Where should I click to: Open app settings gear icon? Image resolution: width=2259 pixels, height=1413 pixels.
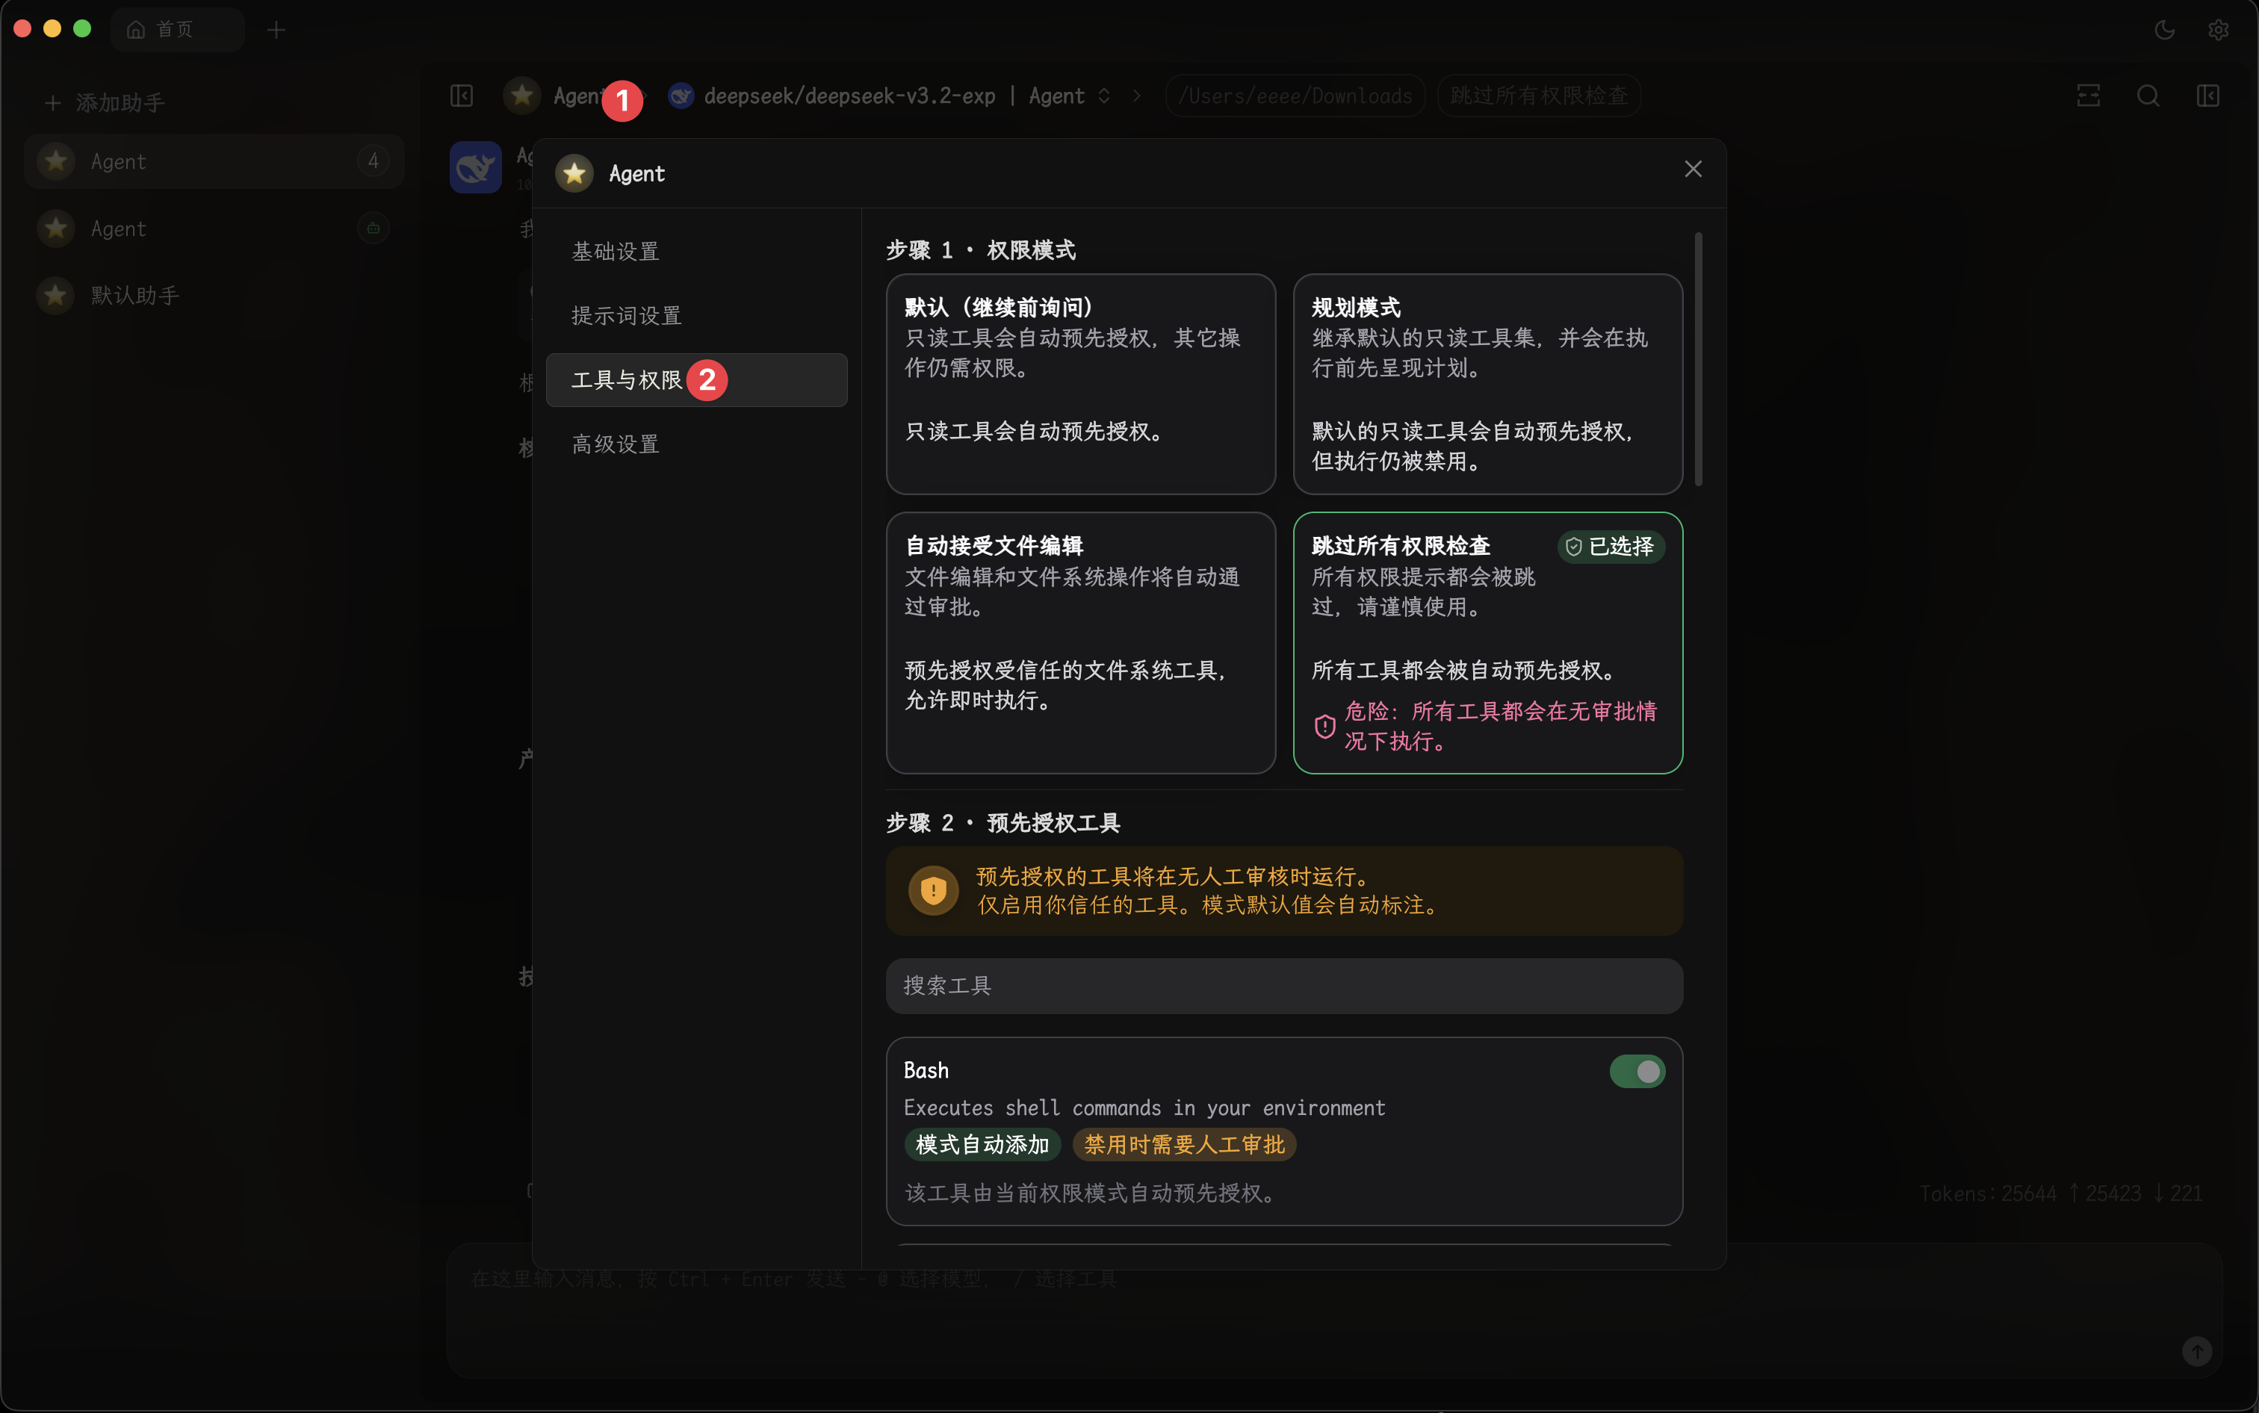2218,30
